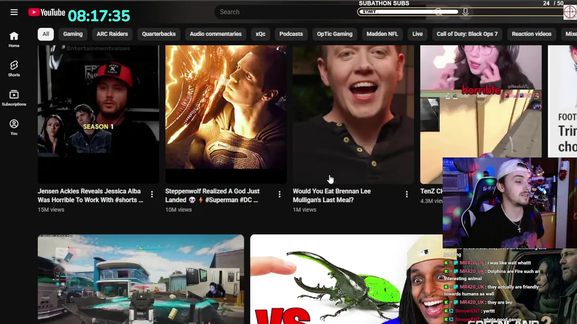The width and height of the screenshot is (577, 324).
Task: Open the green beetle VS video thumbnail
Action: pyautogui.click(x=346, y=279)
